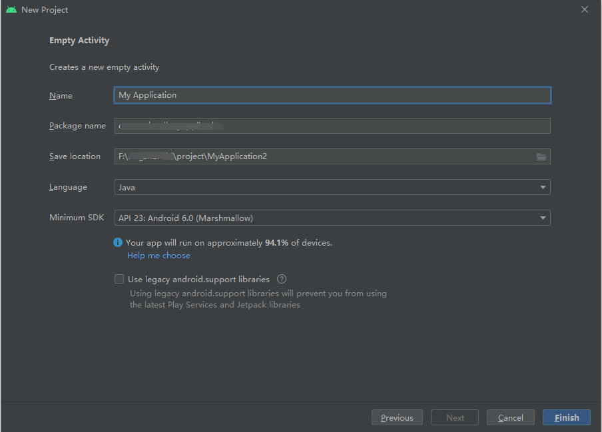Click the Minimum SDK label
The width and height of the screenshot is (602, 432).
(x=77, y=218)
